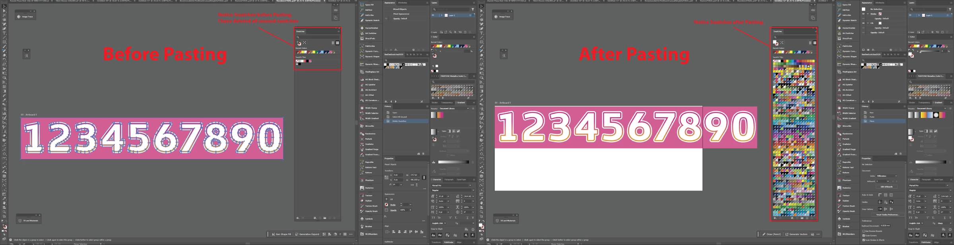Open Width Selector panel in After Pasting window
The height and width of the screenshot is (245, 954).
(847, 113)
